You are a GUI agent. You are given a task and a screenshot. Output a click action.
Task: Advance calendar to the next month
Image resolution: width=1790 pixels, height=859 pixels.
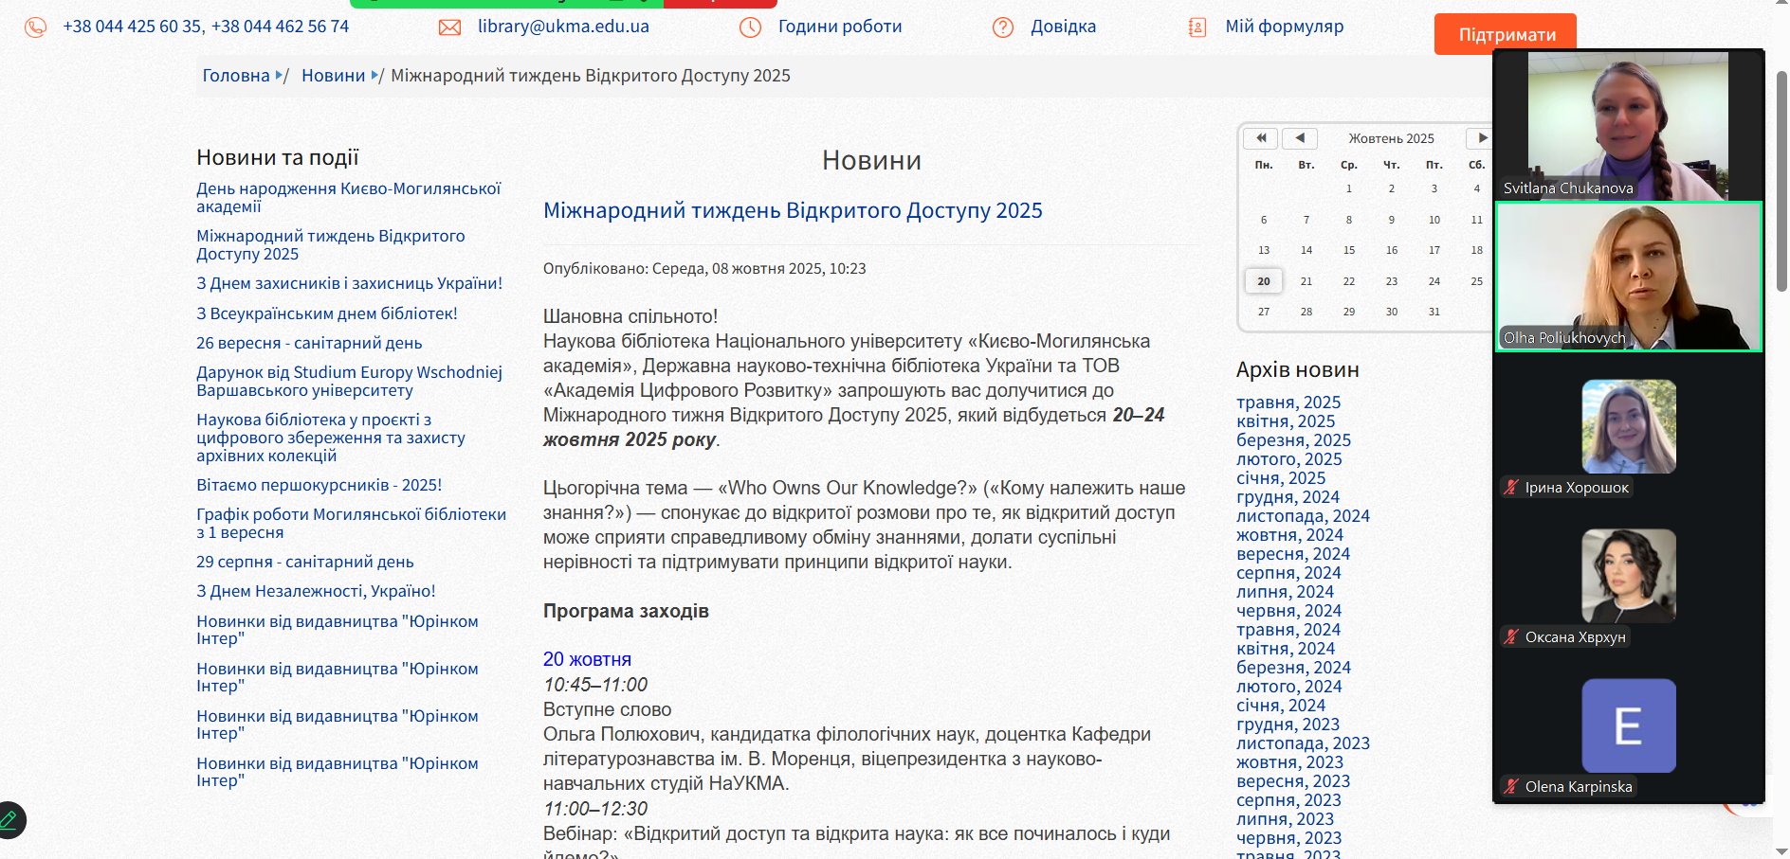coord(1481,138)
